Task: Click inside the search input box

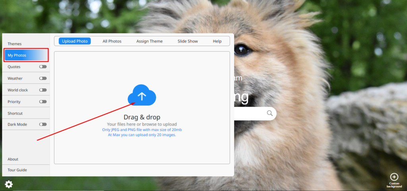Action: coord(250,114)
